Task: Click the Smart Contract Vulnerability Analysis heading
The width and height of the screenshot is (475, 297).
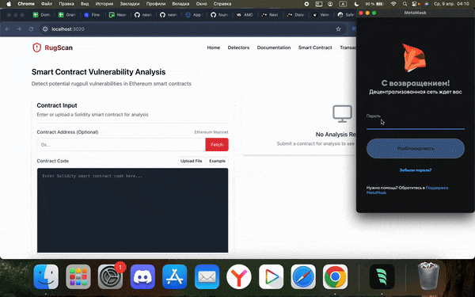Action: coord(98,72)
